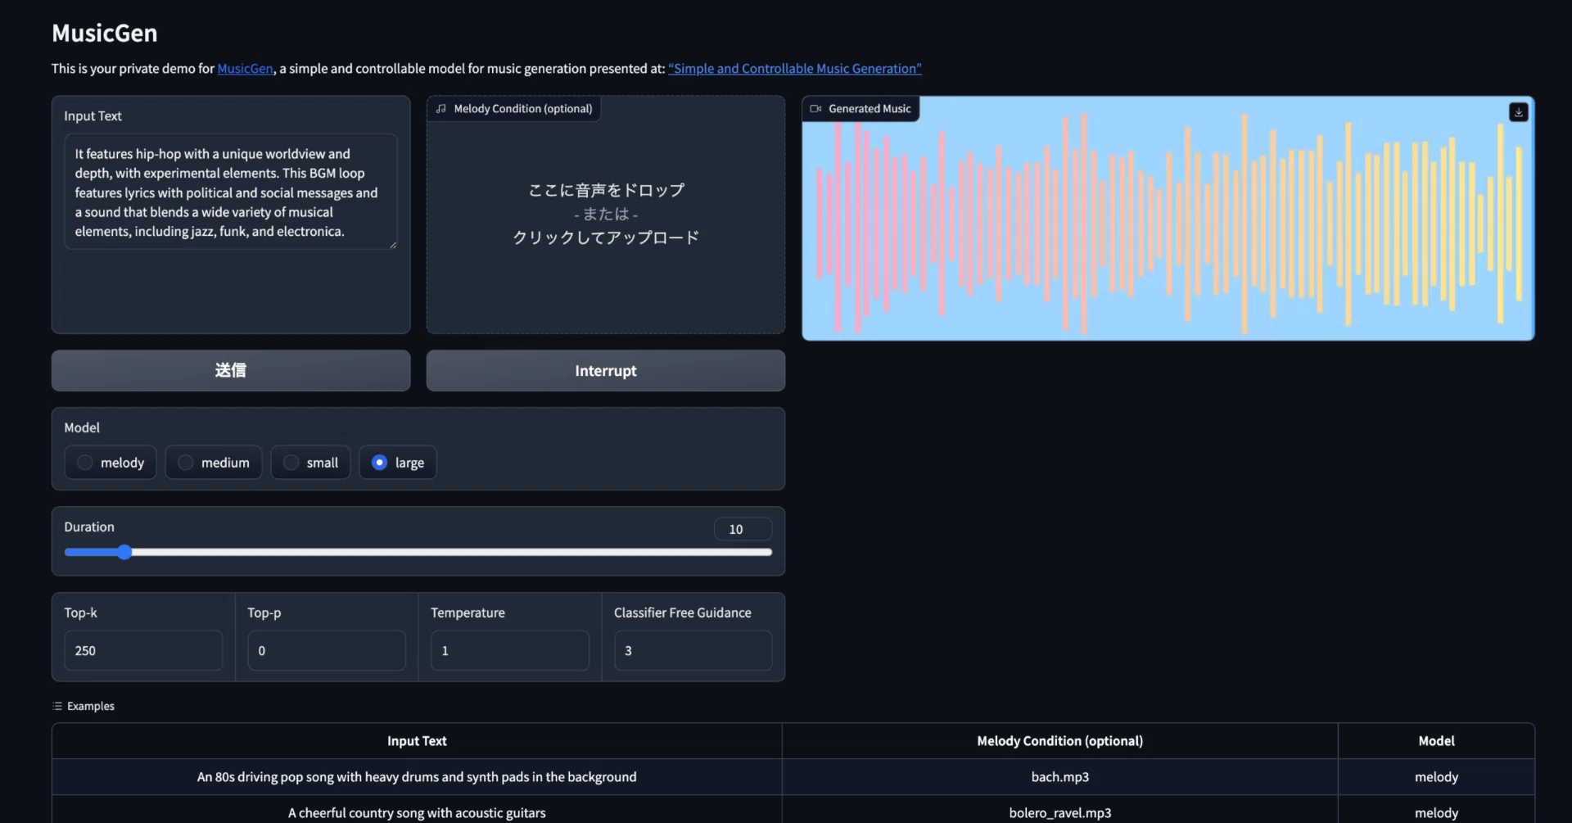Click the generated music waveform preview

[x=1168, y=219]
